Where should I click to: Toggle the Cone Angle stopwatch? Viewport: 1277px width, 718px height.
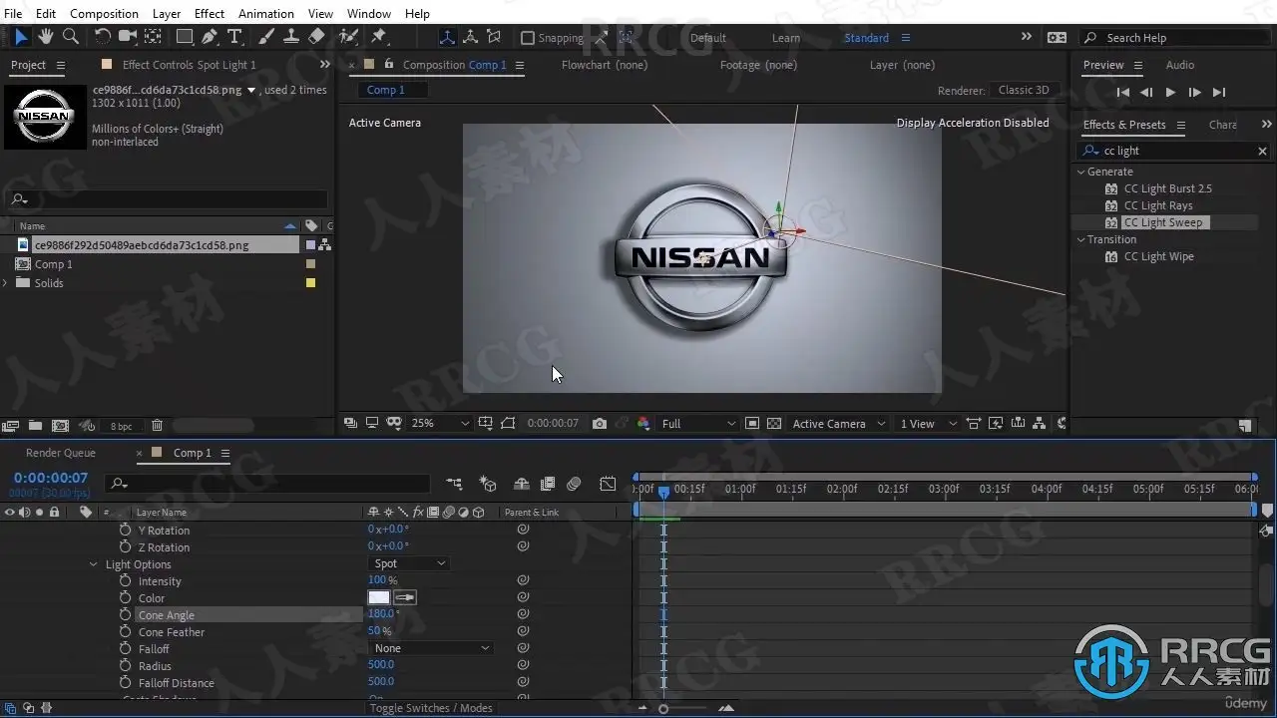point(125,615)
